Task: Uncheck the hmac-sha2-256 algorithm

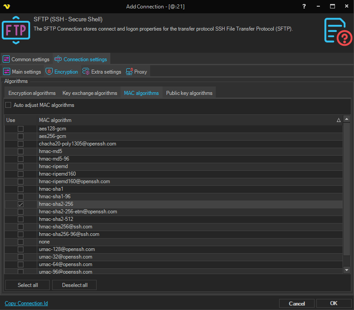Action: click(21, 204)
